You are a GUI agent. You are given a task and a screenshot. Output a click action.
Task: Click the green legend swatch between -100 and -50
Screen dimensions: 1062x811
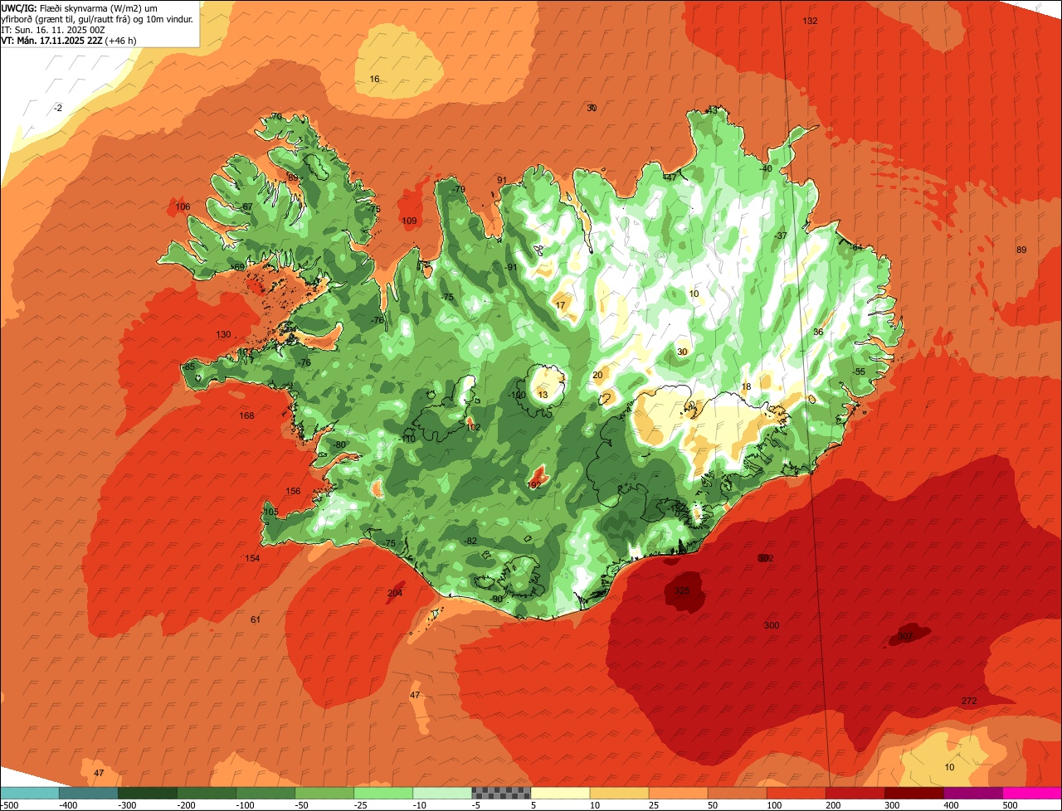pos(265,793)
